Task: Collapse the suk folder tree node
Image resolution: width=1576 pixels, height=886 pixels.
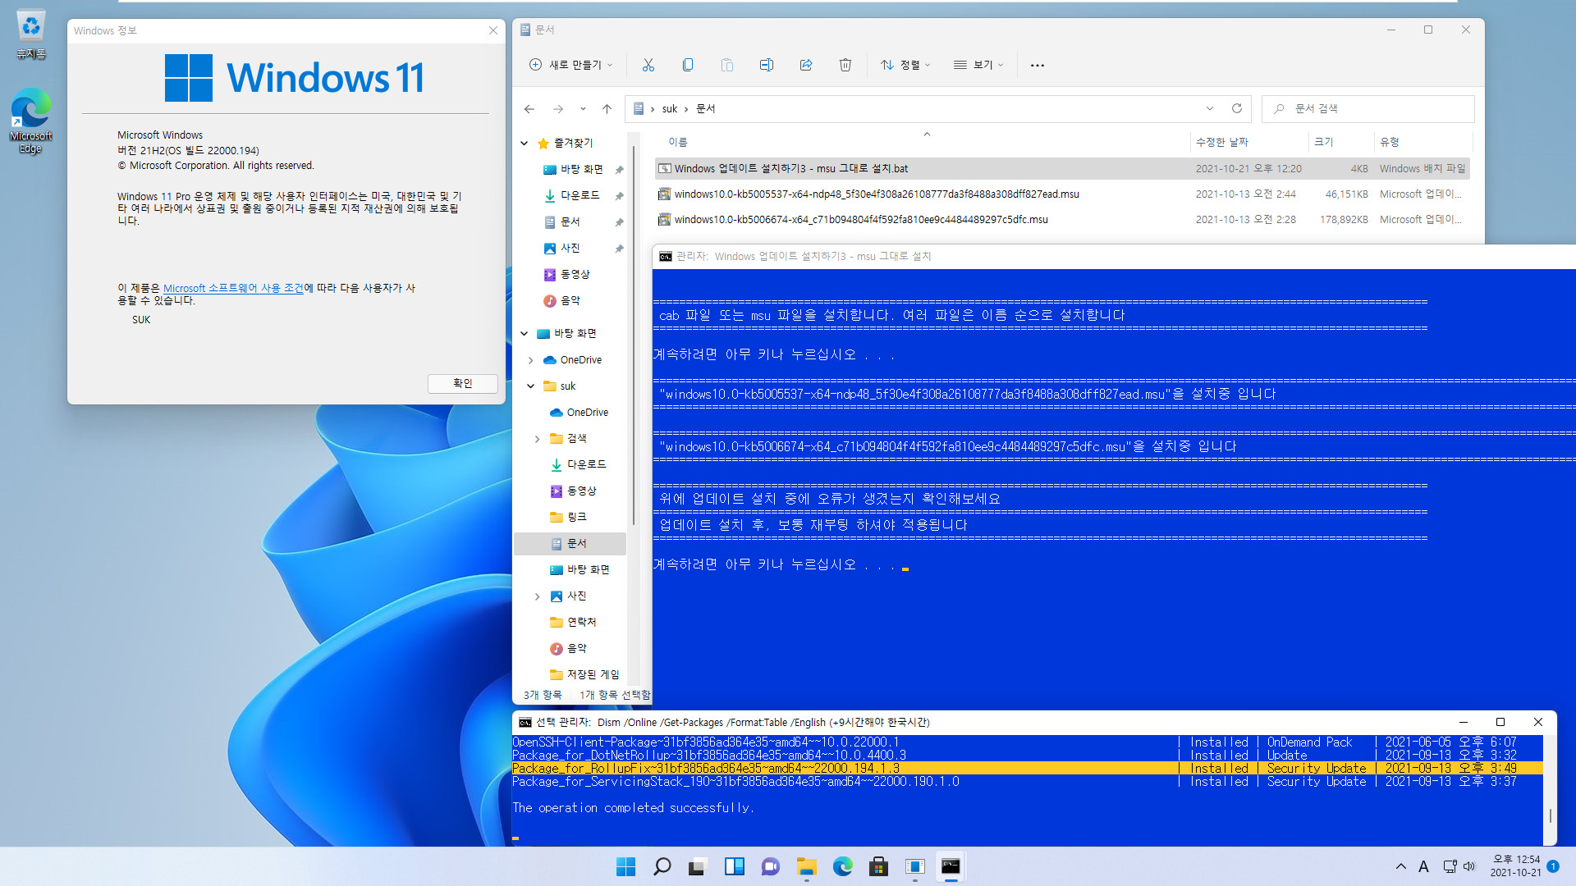Action: tap(531, 386)
